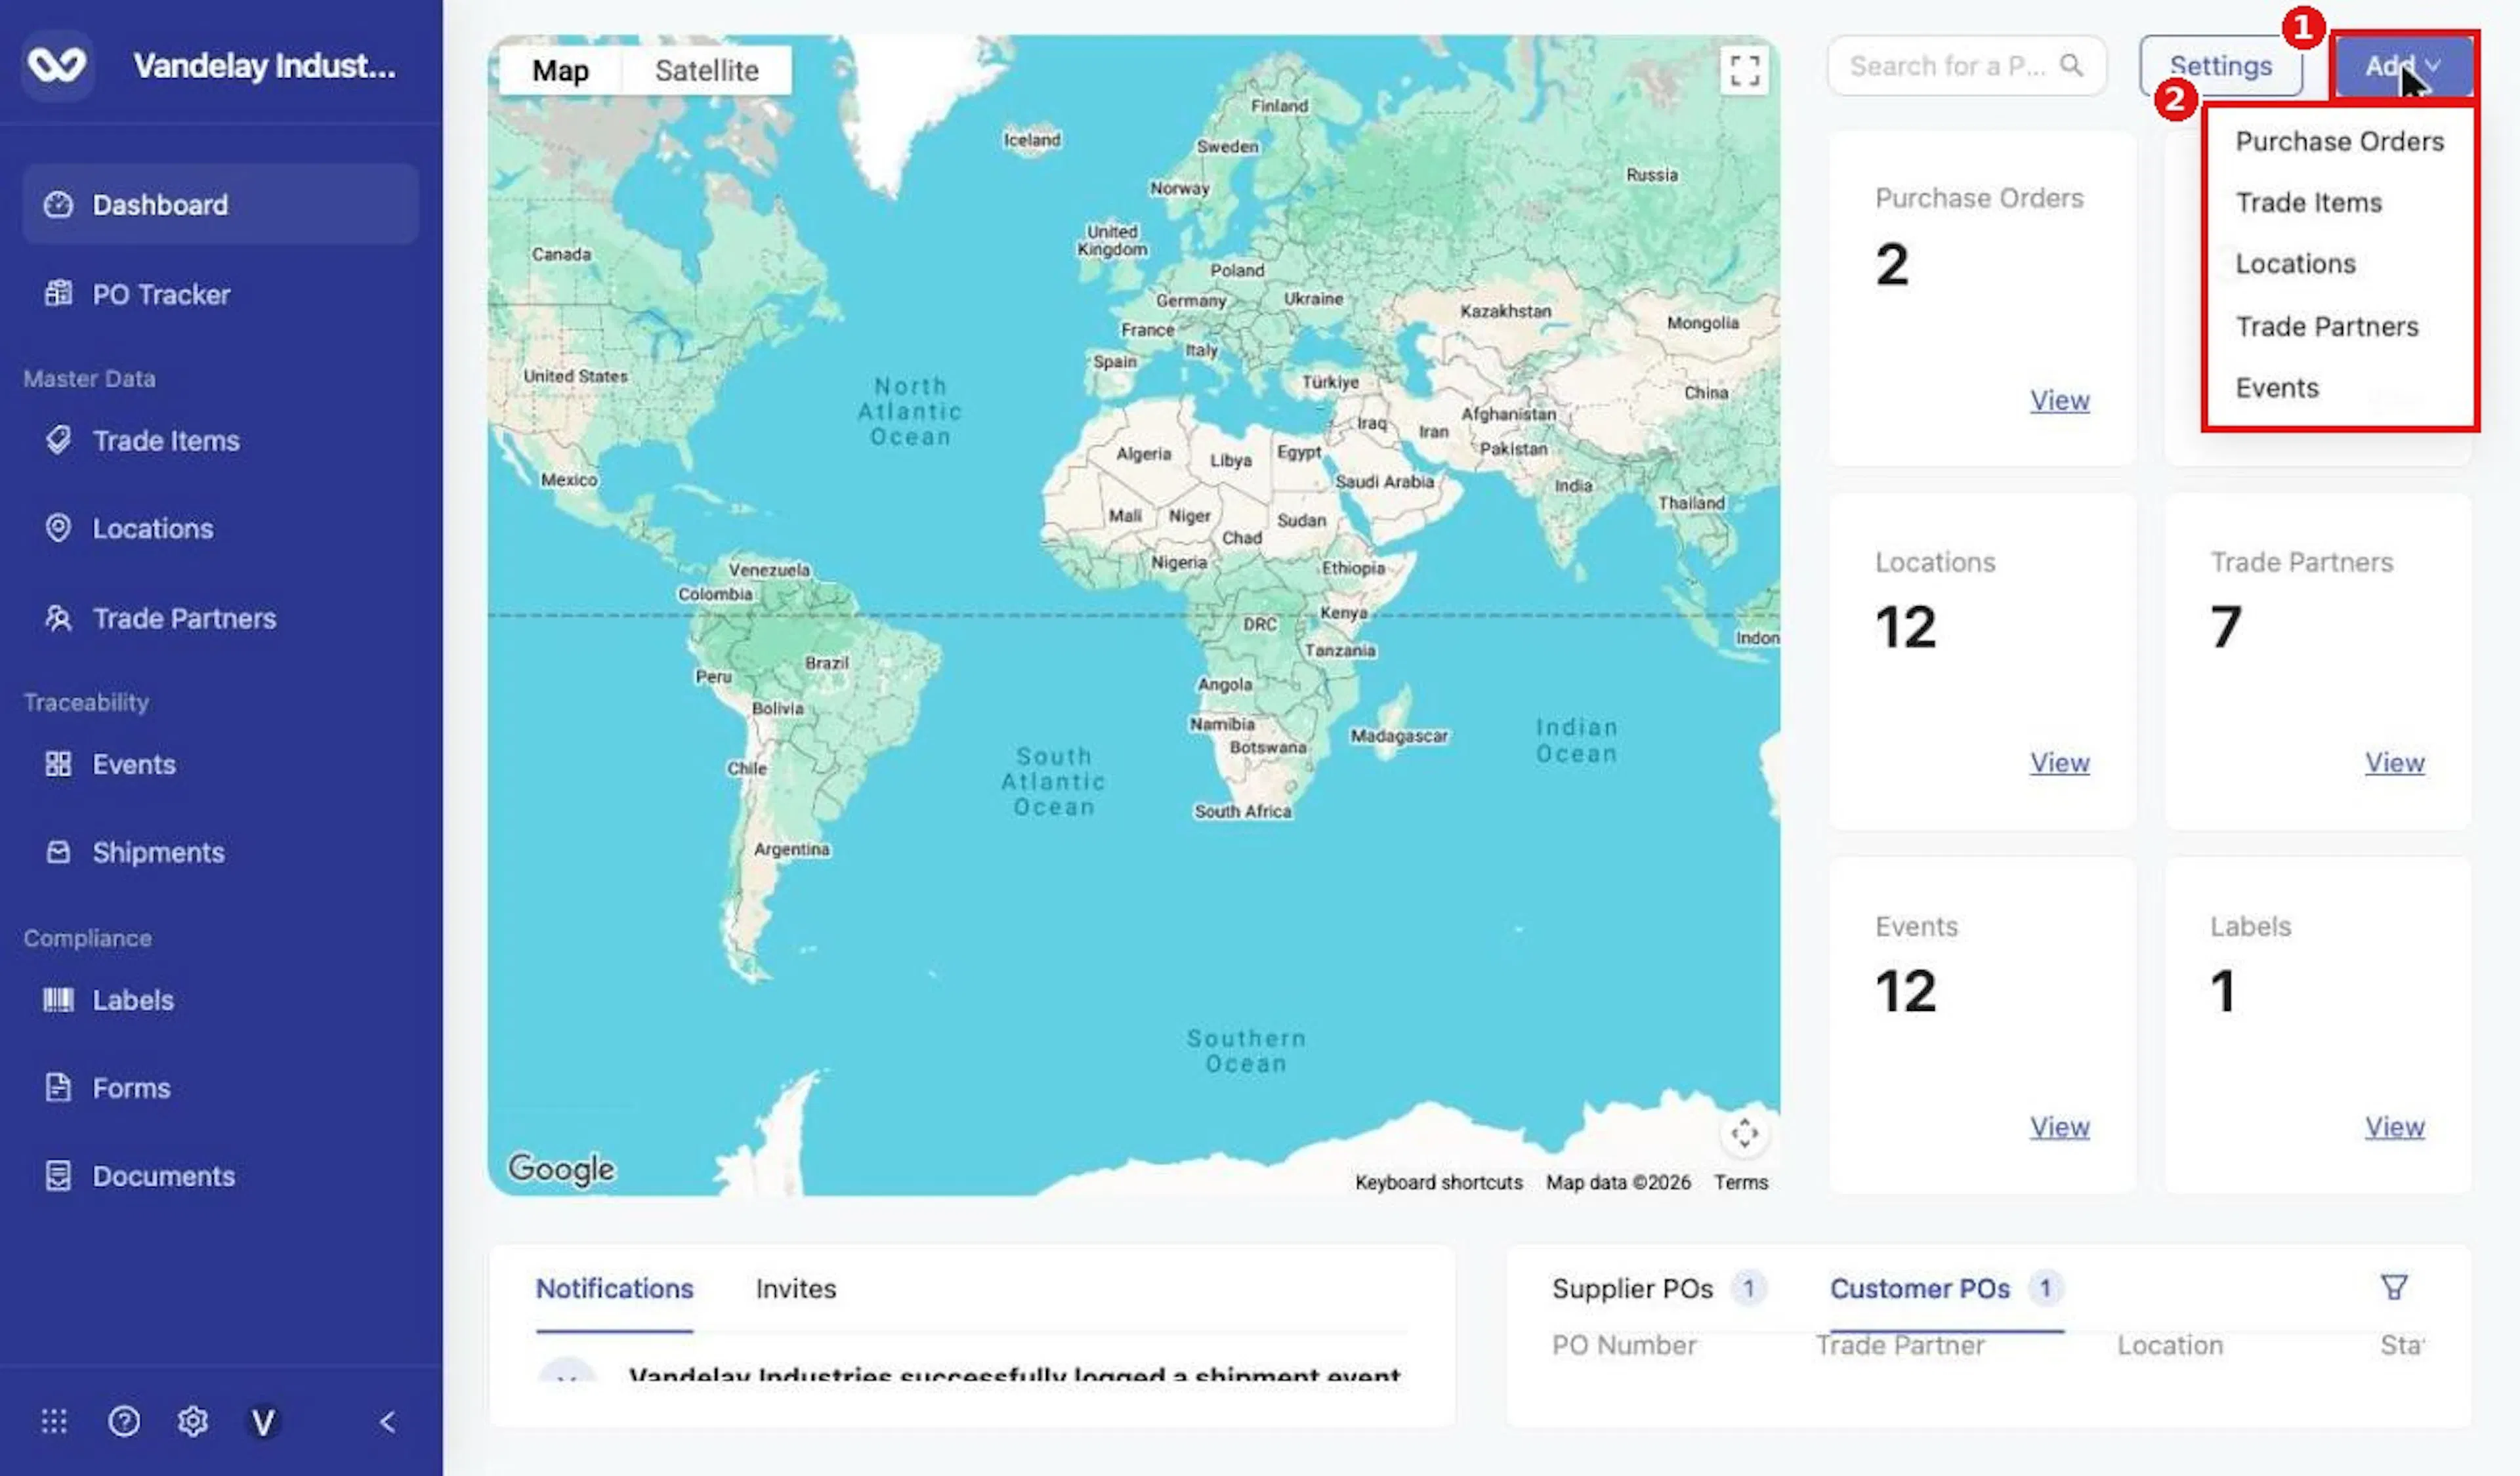Open the Shipments page

220,852
